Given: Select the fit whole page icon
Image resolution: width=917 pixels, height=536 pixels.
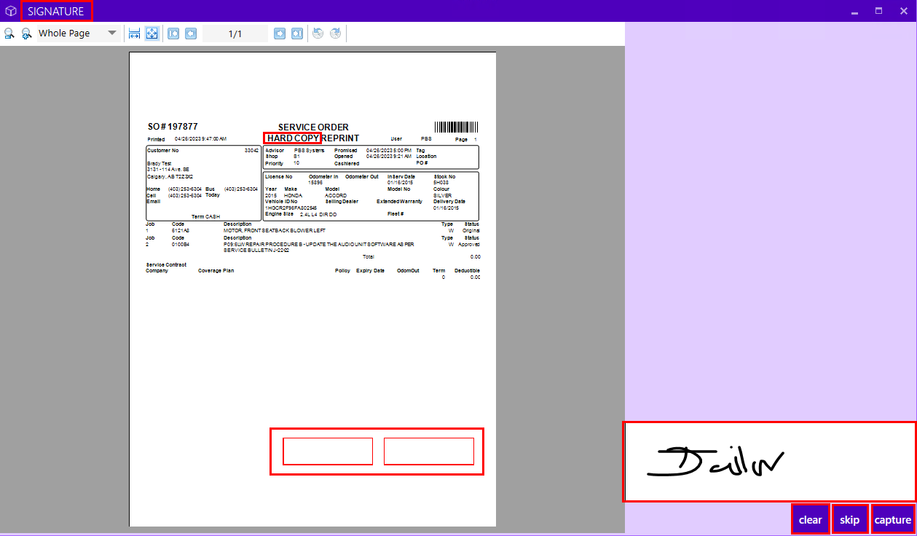Looking at the screenshot, I should [151, 33].
